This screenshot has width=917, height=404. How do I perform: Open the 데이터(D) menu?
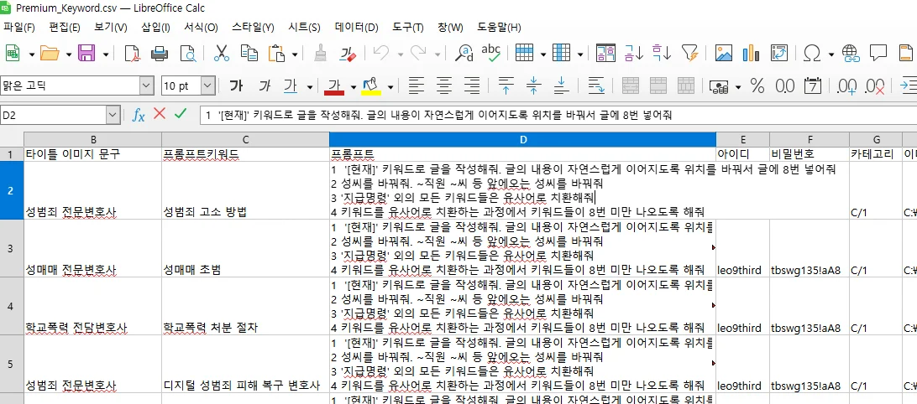click(356, 27)
